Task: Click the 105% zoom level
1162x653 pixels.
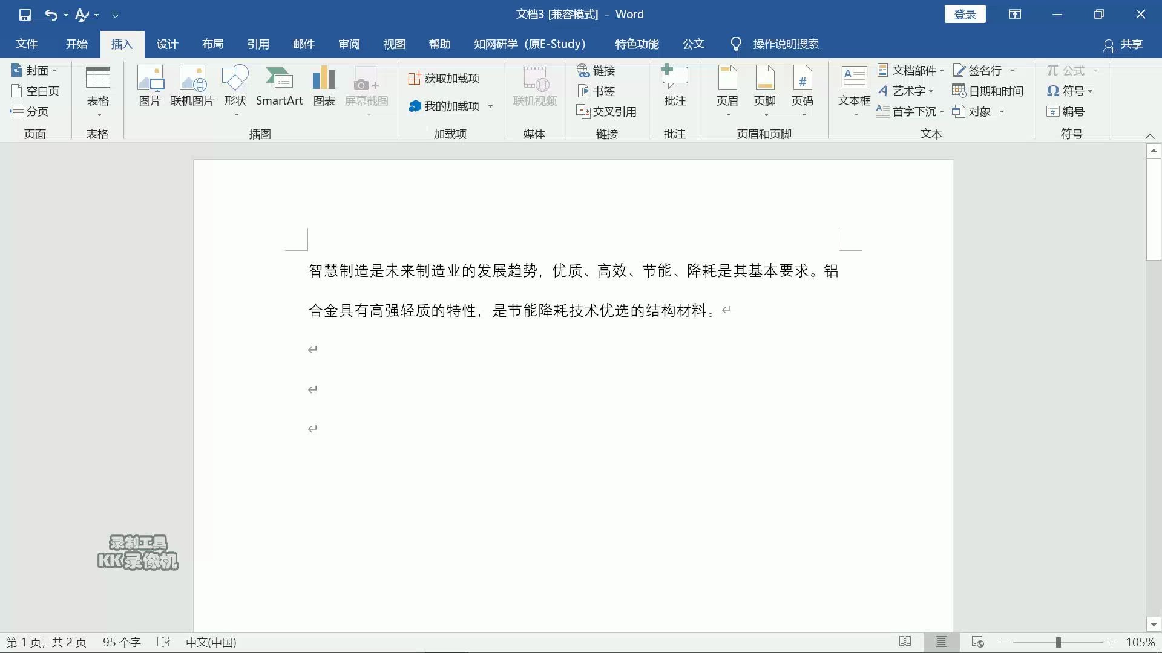Action: [1140, 642]
